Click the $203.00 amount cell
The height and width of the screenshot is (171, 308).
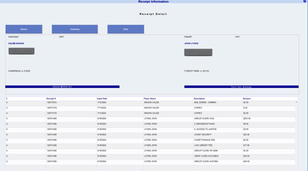[x=247, y=118]
